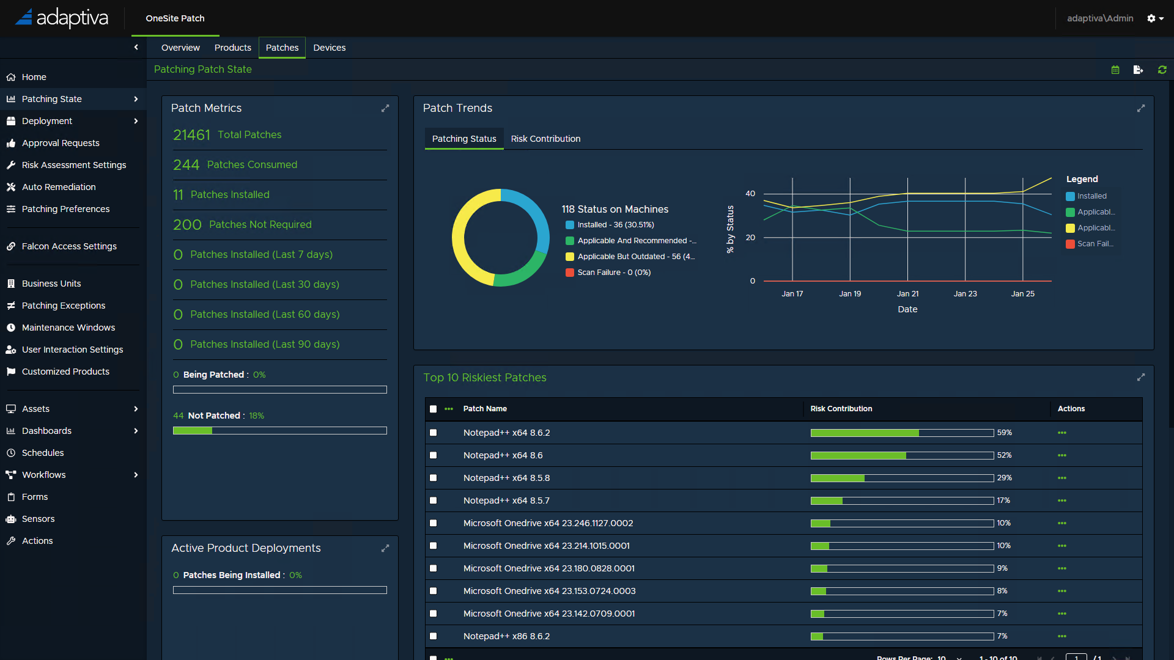1174x660 pixels.
Task: Toggle the Installed series in chart legend
Action: 1091,196
